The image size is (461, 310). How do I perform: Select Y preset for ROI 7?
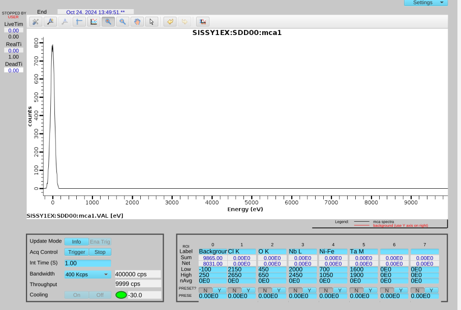click(432, 290)
